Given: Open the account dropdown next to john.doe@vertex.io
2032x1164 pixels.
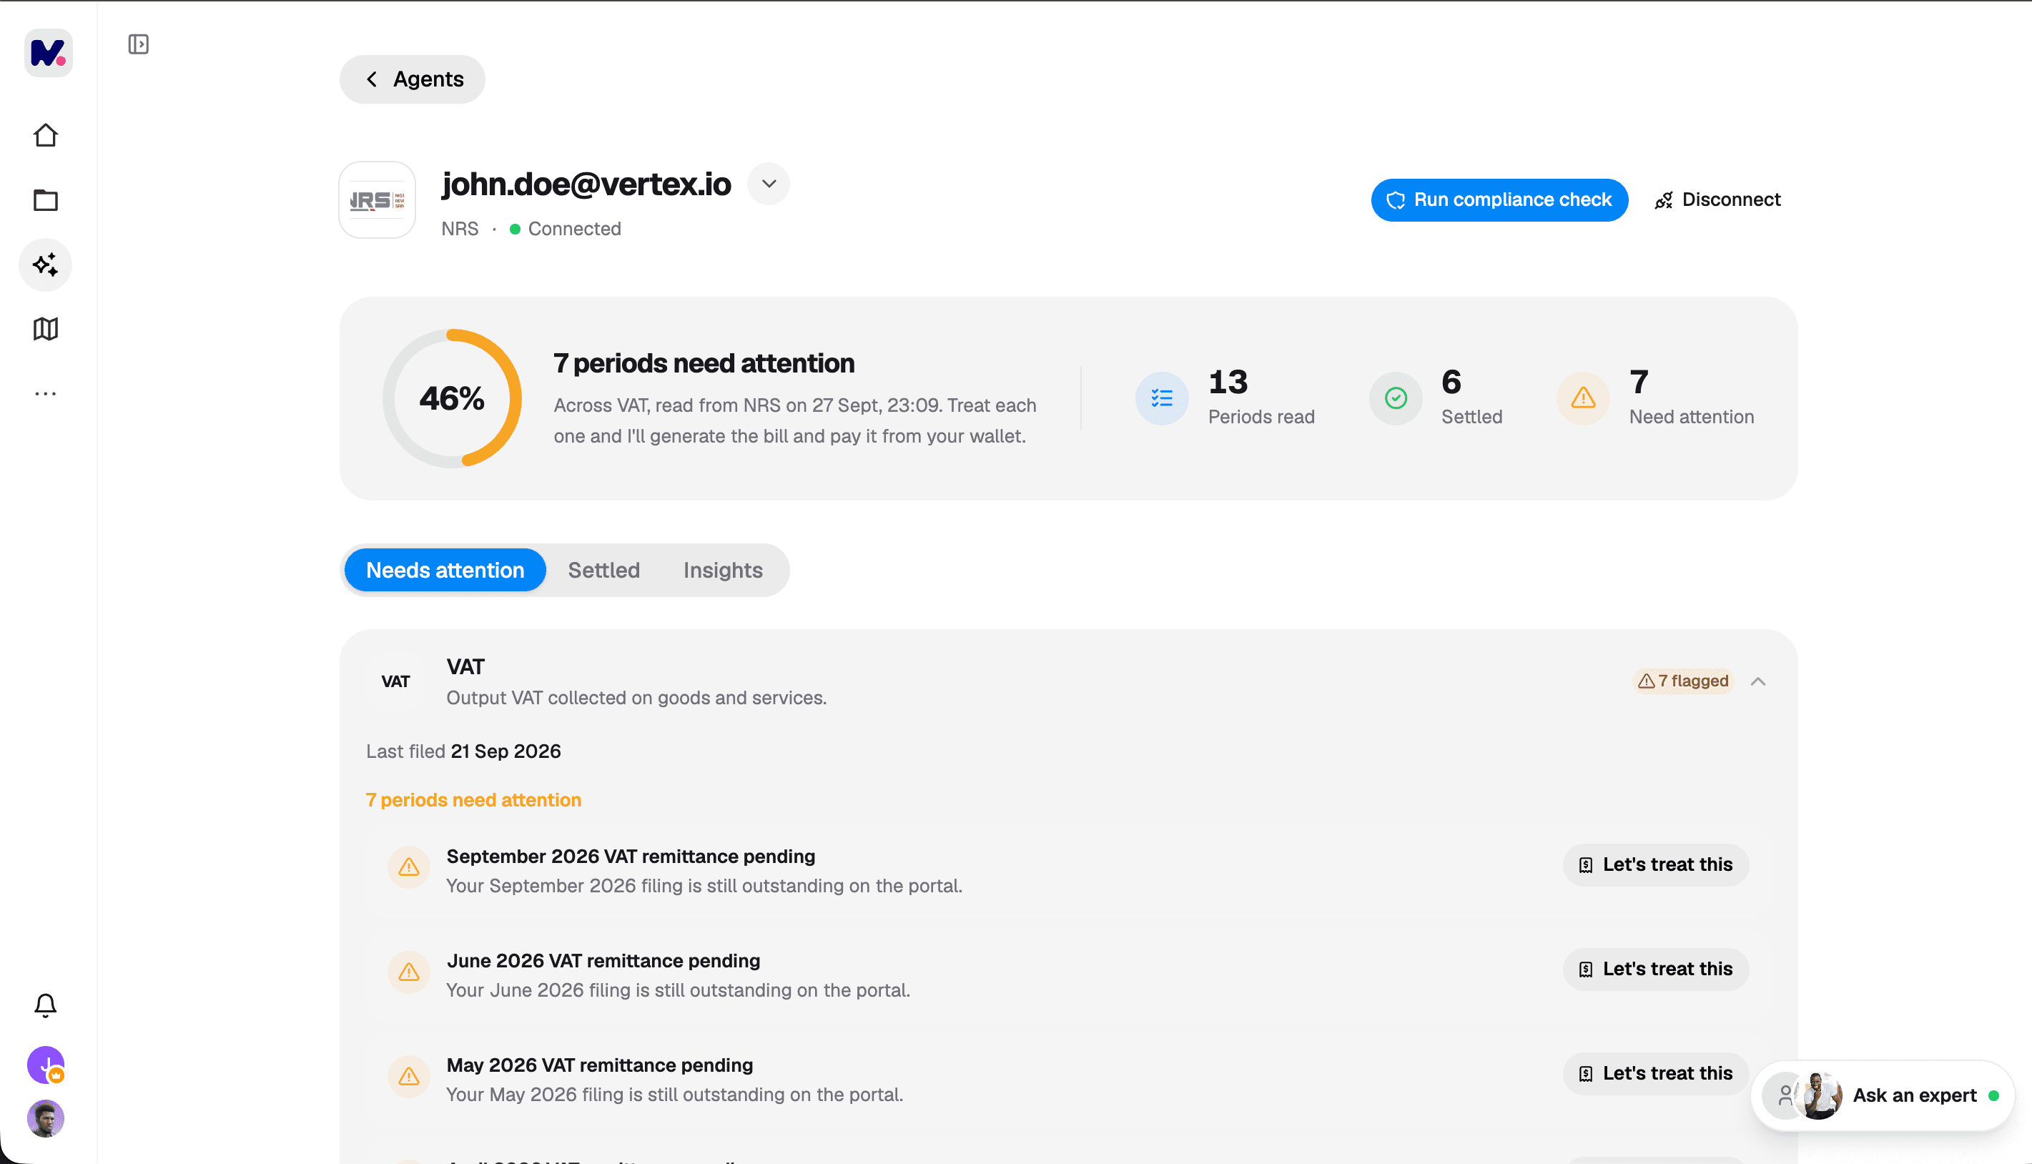Looking at the screenshot, I should [x=768, y=184].
